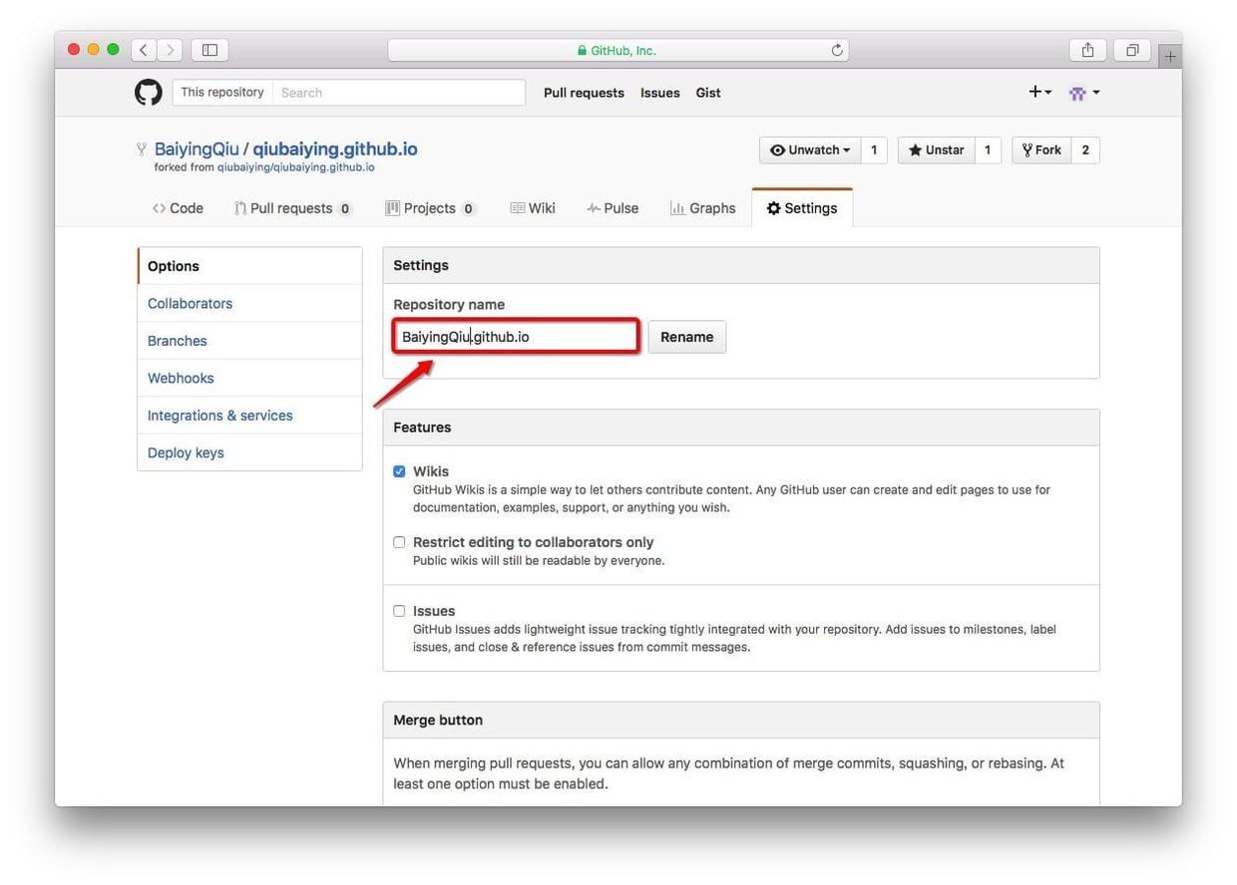Click Safari's back navigation arrow
This screenshot has width=1237, height=885.
coord(144,50)
